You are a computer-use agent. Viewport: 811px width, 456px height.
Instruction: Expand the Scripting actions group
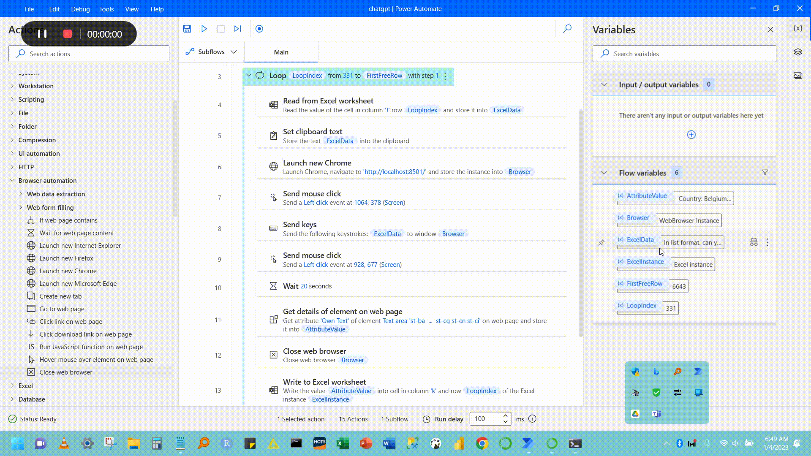(x=12, y=99)
